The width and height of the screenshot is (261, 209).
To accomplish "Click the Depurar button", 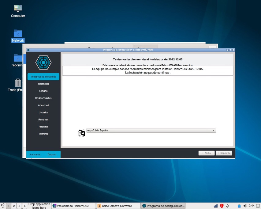I will point(52,154).
